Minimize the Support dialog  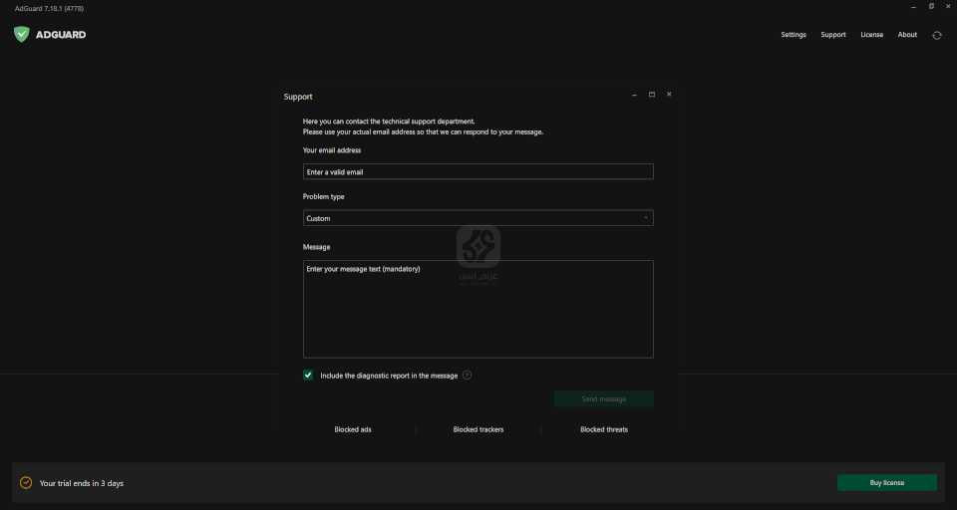[635, 95]
